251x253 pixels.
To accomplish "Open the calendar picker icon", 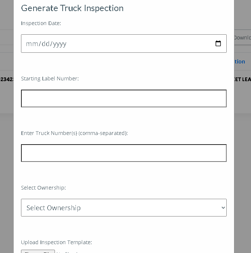I will 218,44.
